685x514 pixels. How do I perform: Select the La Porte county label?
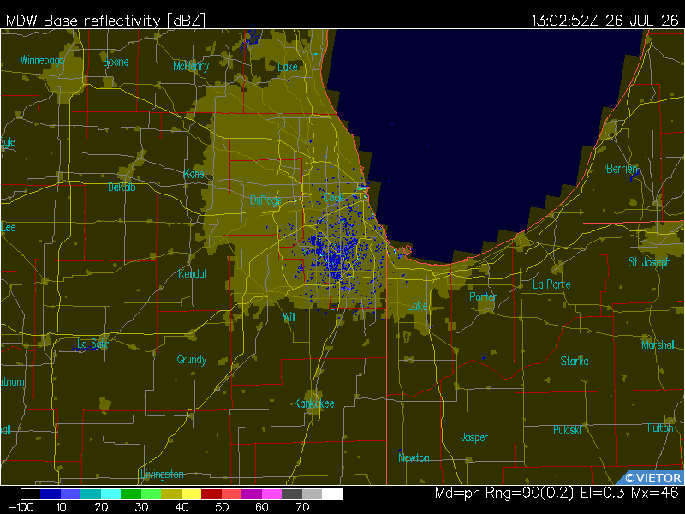pos(551,284)
